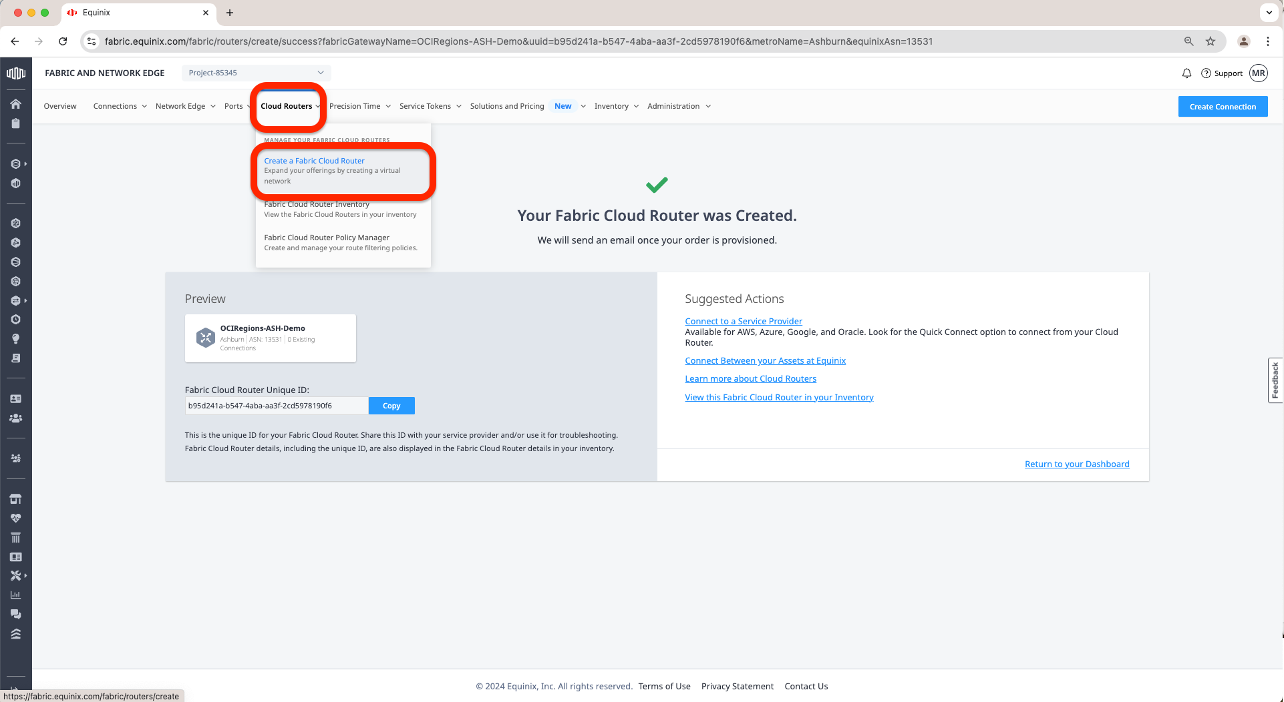Expand the Network Edge menu
Image resolution: width=1284 pixels, height=702 pixels.
click(186, 106)
